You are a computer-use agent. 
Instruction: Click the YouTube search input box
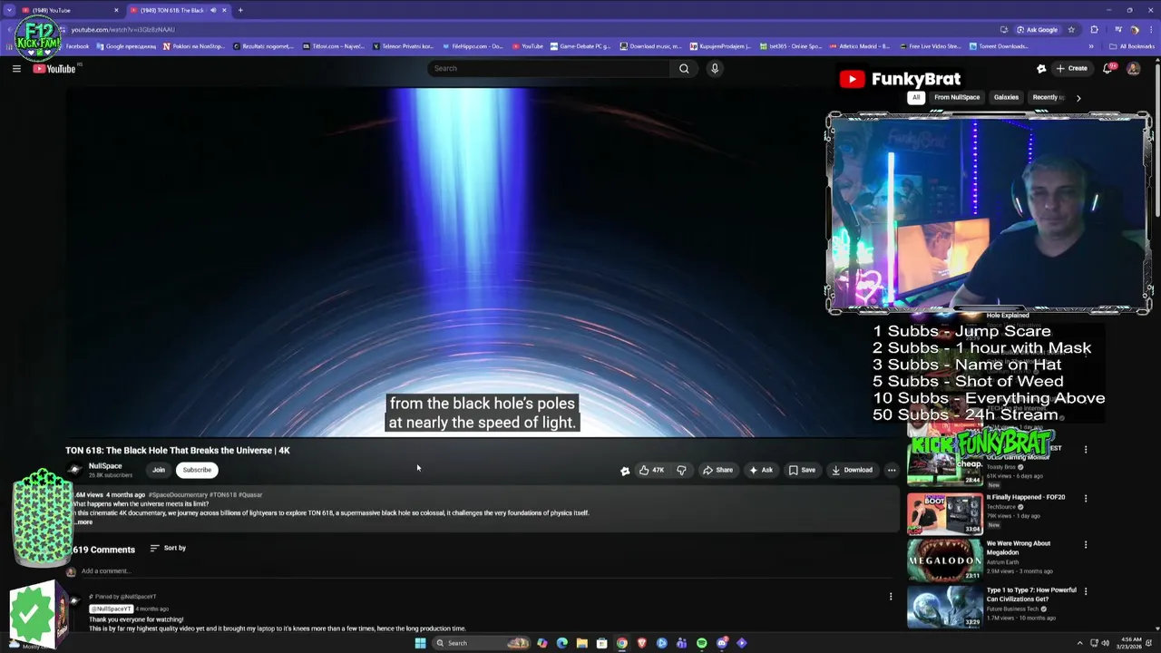pyautogui.click(x=550, y=68)
